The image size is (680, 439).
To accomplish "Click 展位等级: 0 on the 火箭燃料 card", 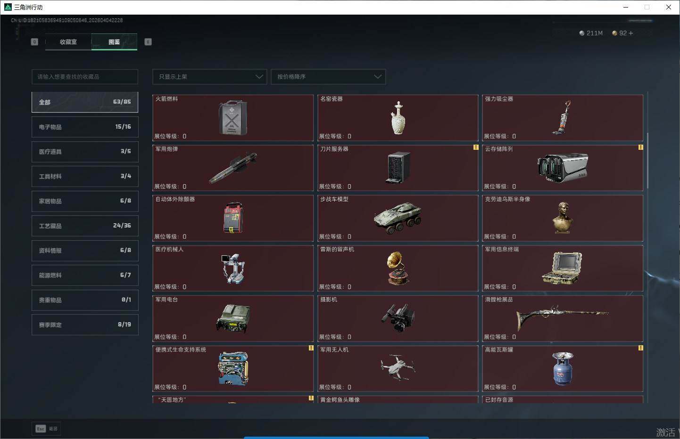I will click(x=170, y=136).
